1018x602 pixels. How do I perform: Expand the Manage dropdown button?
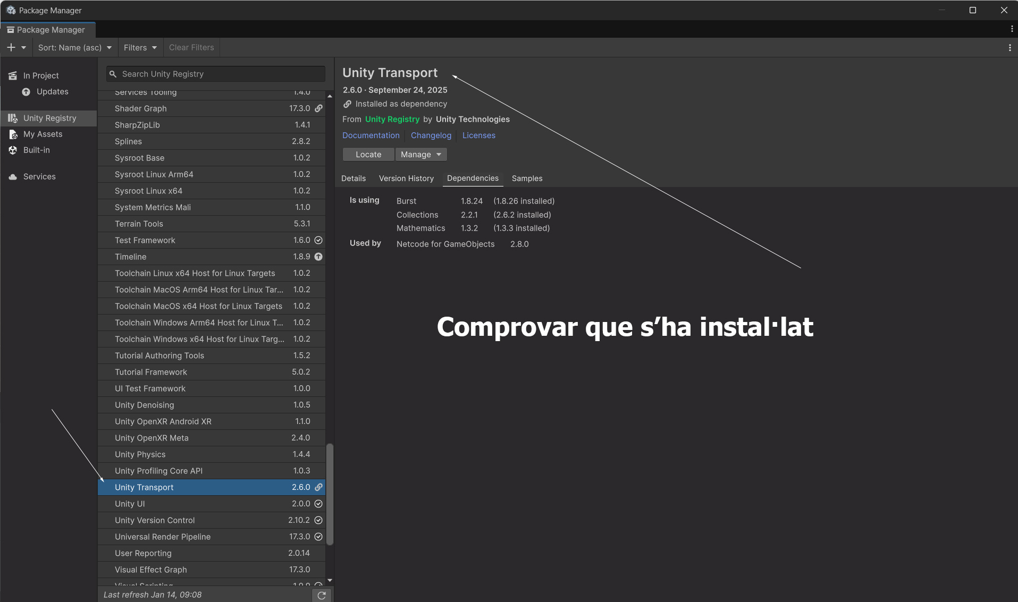pyautogui.click(x=421, y=154)
